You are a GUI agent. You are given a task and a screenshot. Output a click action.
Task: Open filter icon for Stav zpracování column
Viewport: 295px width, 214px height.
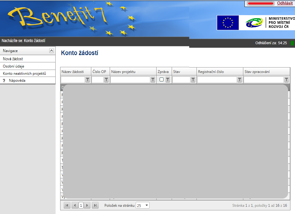286,80
